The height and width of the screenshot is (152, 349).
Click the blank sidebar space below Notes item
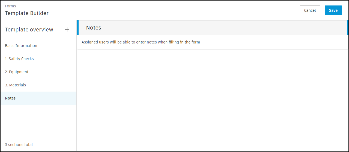pos(38,120)
